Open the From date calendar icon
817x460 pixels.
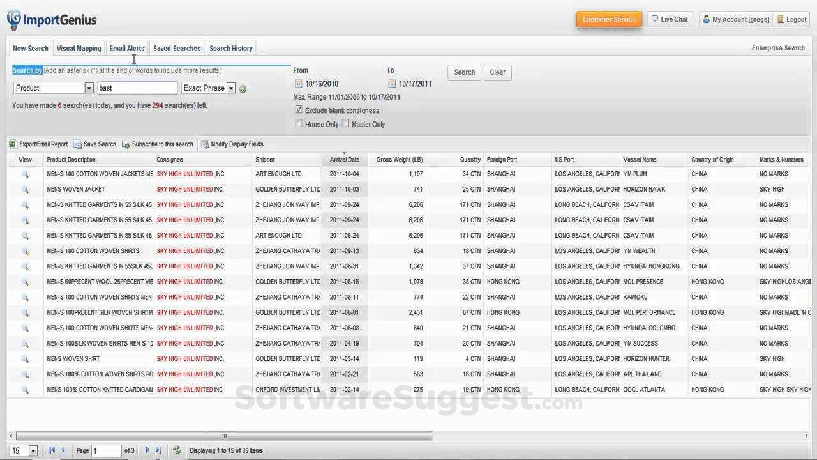click(297, 83)
